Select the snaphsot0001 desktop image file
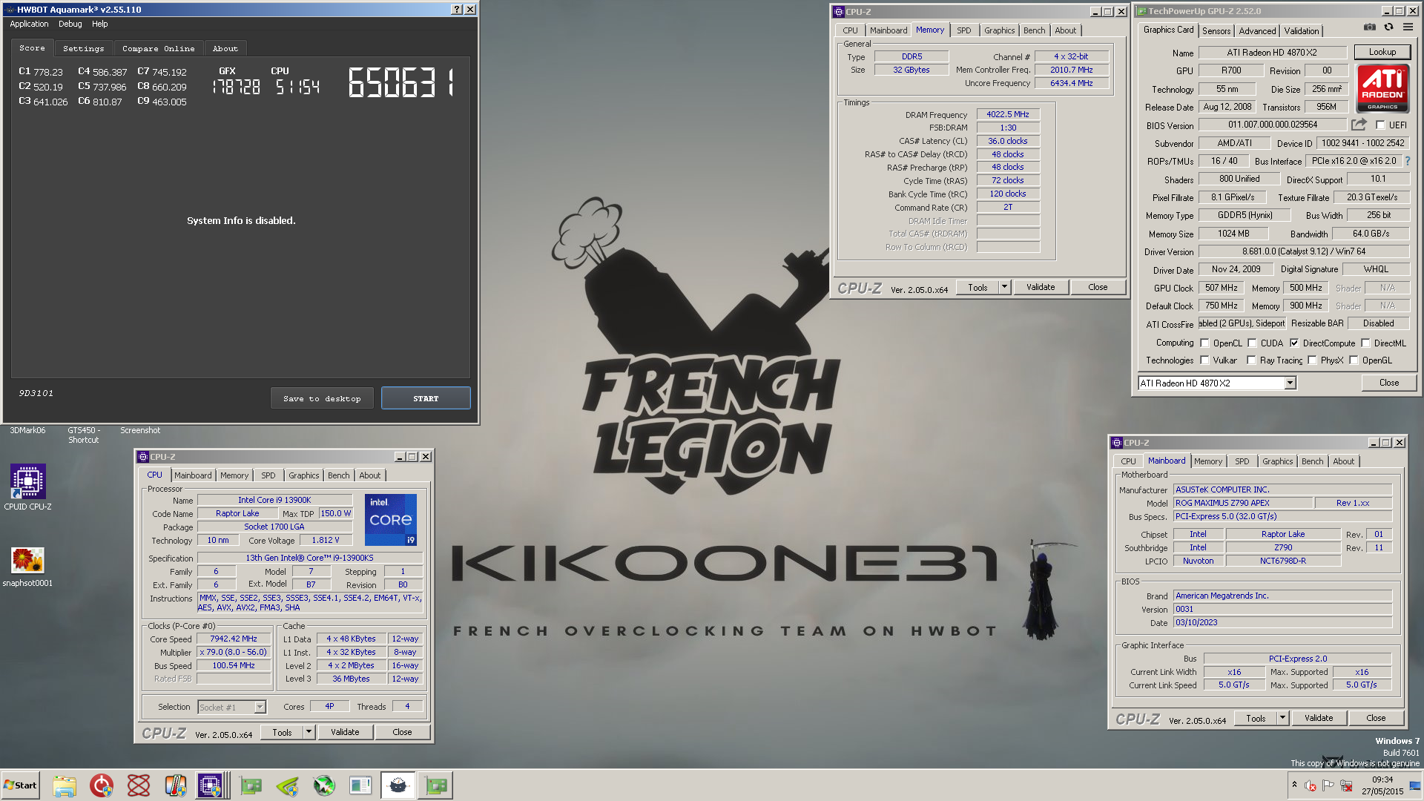The width and height of the screenshot is (1424, 801). tap(27, 567)
